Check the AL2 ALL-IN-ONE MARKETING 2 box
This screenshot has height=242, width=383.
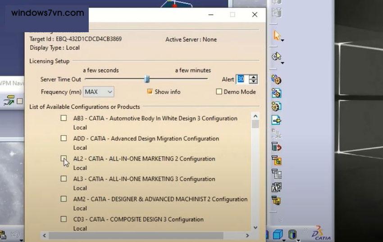[x=64, y=159]
